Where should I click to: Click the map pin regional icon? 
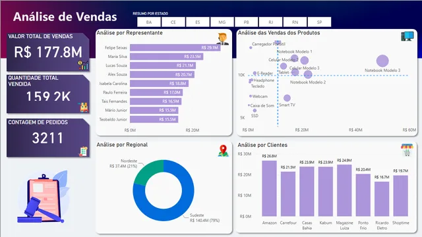(x=223, y=151)
